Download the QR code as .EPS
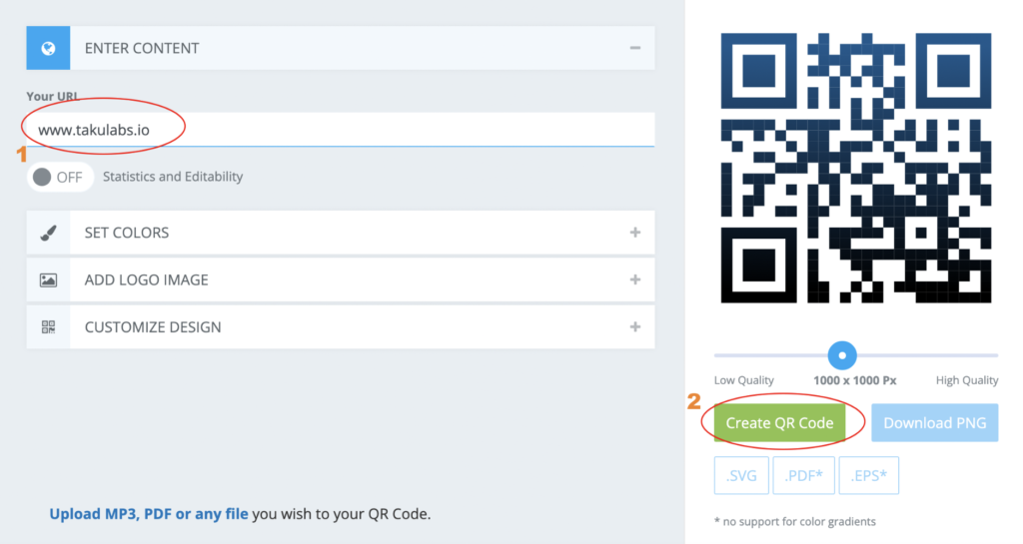The height and width of the screenshot is (544, 1023). (868, 475)
